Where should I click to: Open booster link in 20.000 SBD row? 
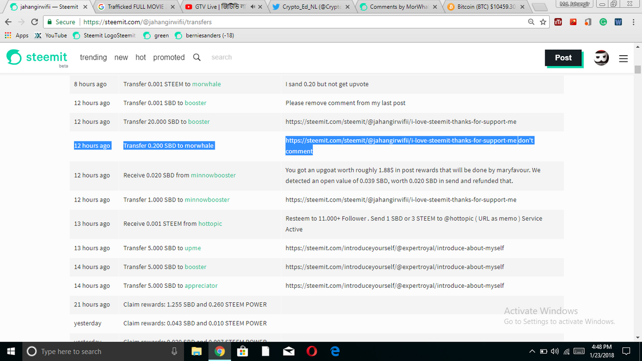pos(199,122)
